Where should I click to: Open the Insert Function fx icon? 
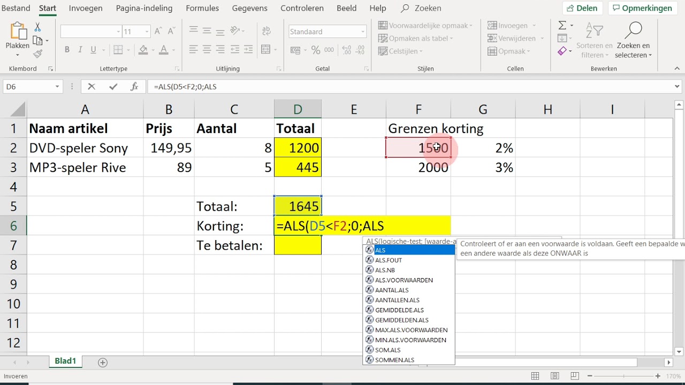[135, 87]
